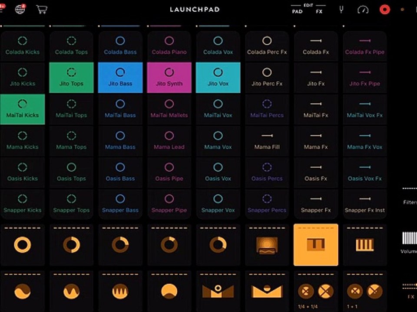
Task: Launch the MaiTai Mallets pad
Action: 169,109
